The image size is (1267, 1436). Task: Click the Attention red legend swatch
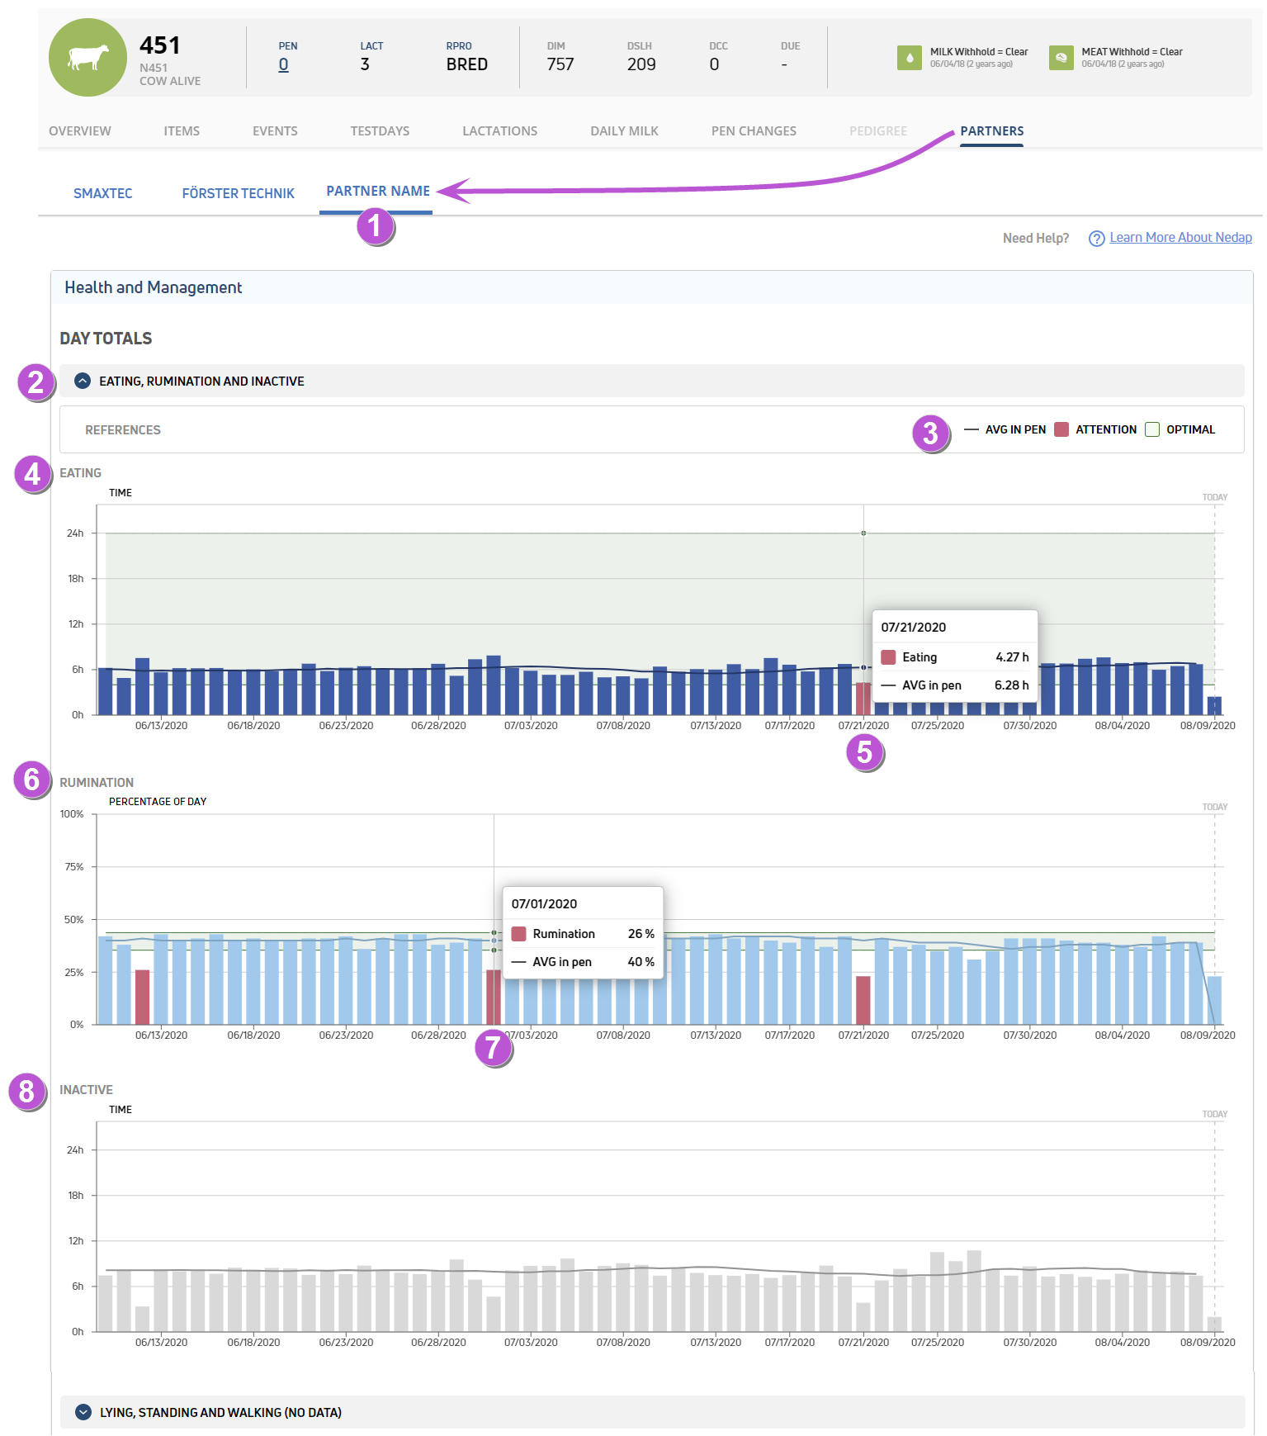[x=1061, y=429]
